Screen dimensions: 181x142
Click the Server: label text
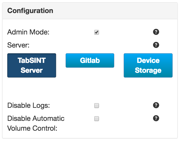[18, 45]
